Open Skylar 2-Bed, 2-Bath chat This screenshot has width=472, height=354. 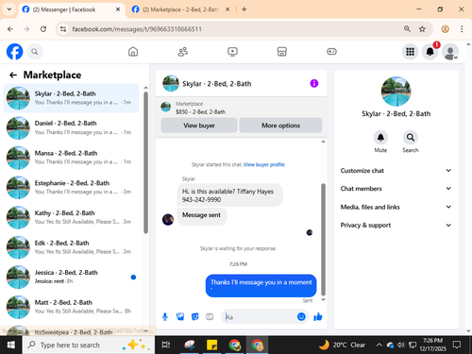[71, 98]
